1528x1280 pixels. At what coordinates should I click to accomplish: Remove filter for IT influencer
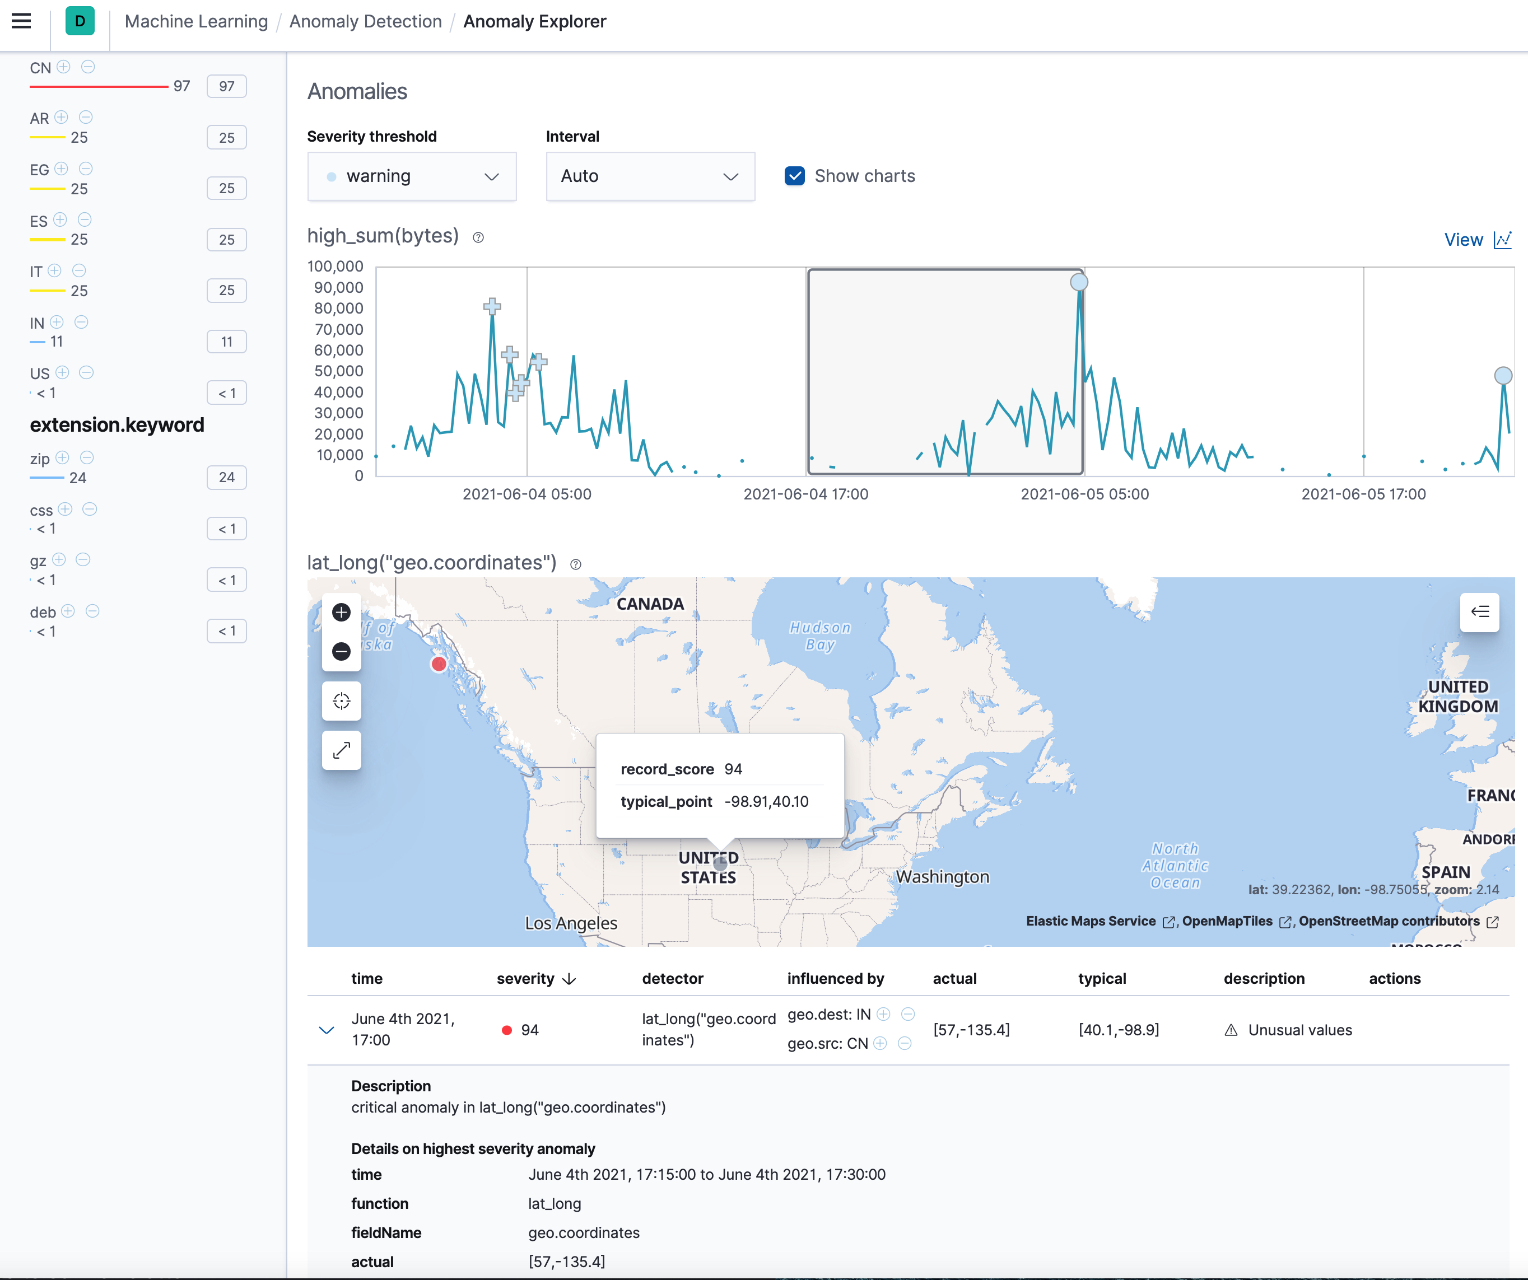coord(80,270)
